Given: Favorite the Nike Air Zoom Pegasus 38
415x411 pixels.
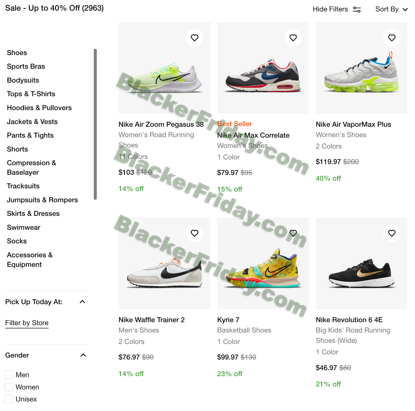Looking at the screenshot, I should click(x=194, y=38).
